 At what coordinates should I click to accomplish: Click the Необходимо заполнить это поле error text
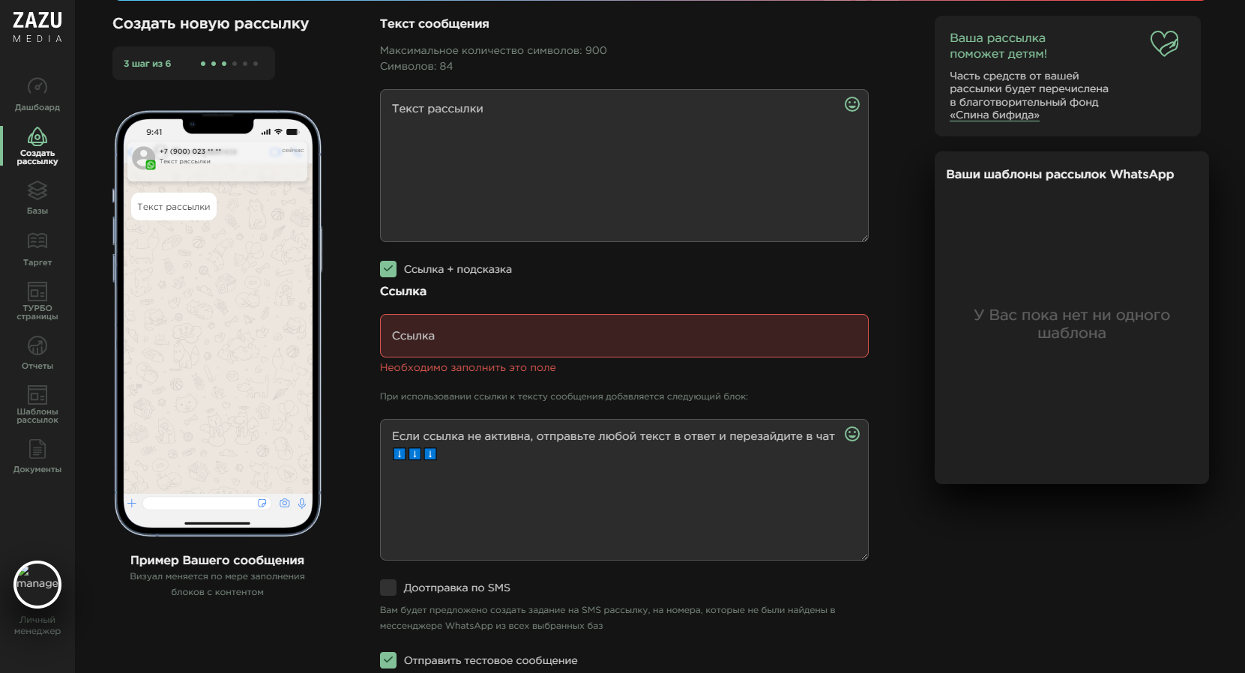tap(468, 368)
